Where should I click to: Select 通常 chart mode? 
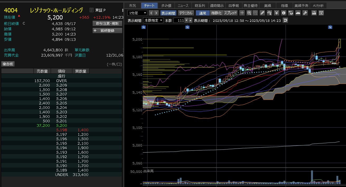(203, 13)
